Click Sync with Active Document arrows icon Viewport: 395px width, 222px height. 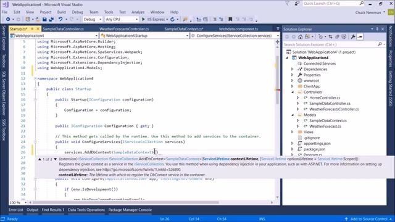331,37
